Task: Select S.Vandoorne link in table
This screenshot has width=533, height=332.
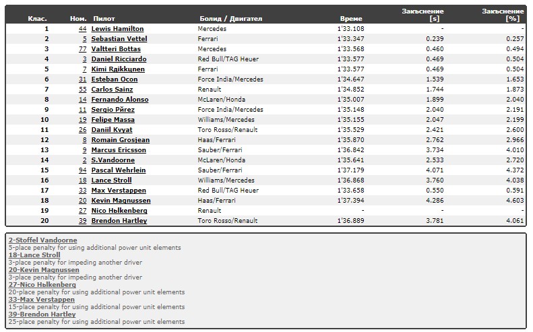Action: coord(113,160)
